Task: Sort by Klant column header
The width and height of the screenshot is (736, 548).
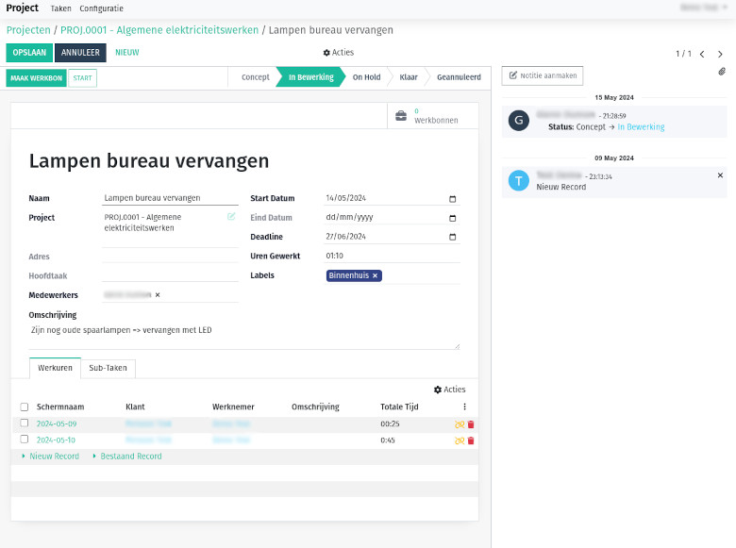Action: coord(135,407)
